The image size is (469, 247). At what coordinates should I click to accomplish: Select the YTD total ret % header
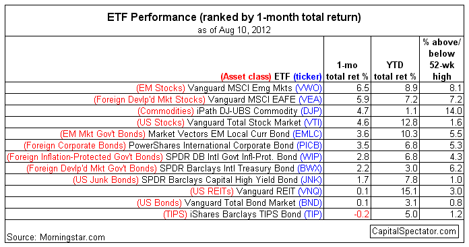point(395,71)
